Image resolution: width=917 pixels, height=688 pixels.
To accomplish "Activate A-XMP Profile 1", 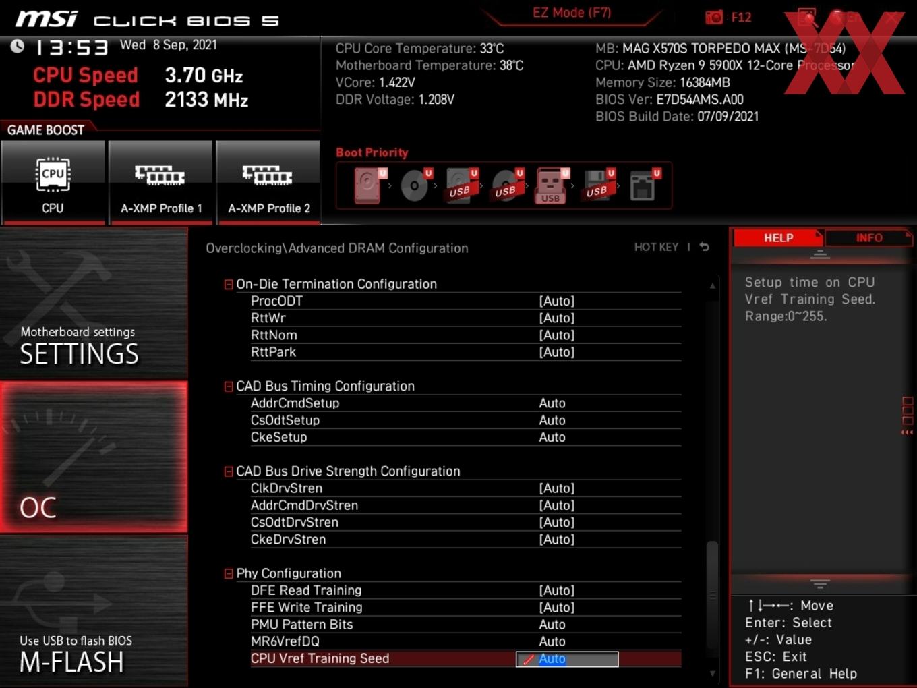I will point(160,182).
